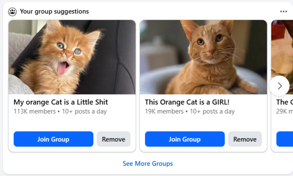Click the partially visible third Join button

pos(284,139)
